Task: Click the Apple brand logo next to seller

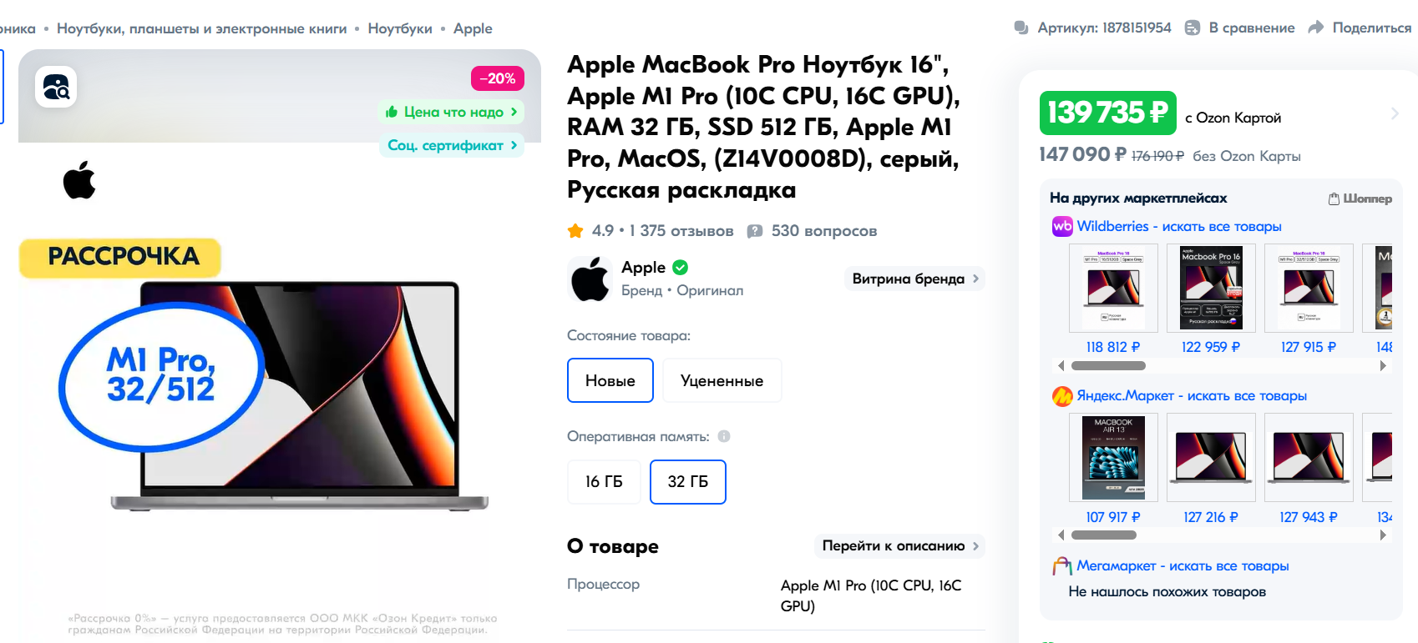Action: pyautogui.click(x=590, y=279)
